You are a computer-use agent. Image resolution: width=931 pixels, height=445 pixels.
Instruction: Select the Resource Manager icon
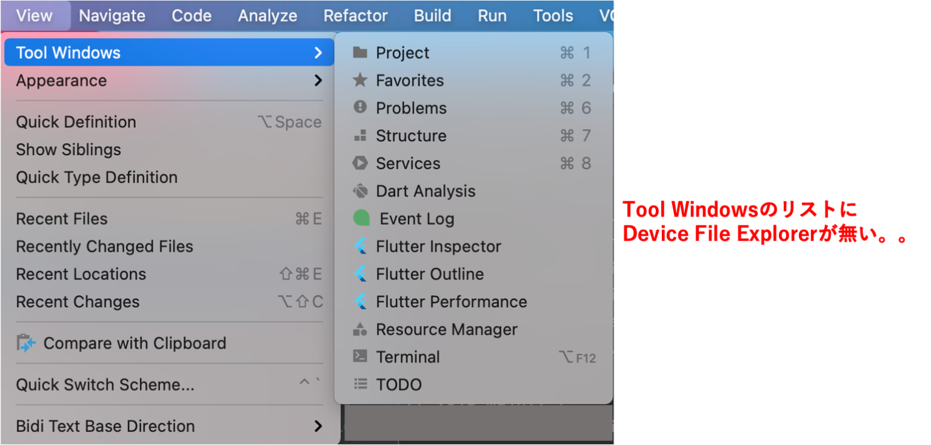click(360, 329)
